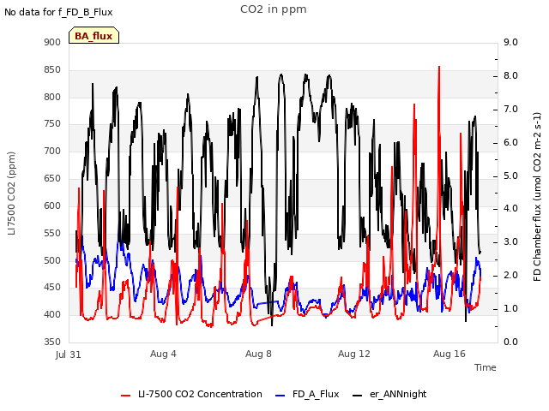Click the 3.0 label on right axis
The height and width of the screenshot is (411, 549).
(x=511, y=241)
